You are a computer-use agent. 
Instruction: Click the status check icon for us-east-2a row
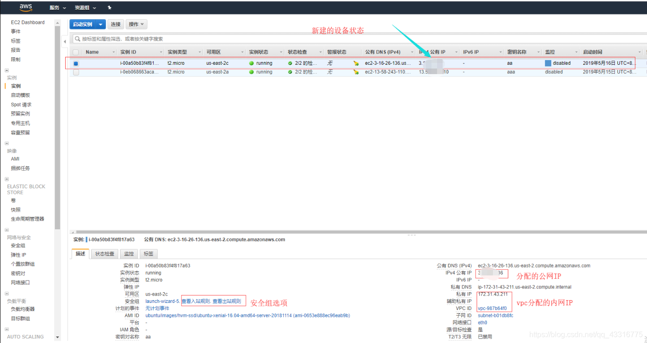point(290,72)
